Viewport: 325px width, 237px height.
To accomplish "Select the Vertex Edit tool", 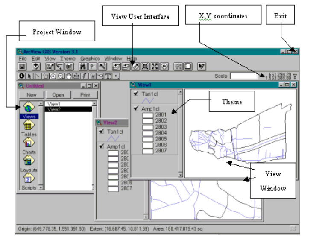I will (x=37, y=76).
